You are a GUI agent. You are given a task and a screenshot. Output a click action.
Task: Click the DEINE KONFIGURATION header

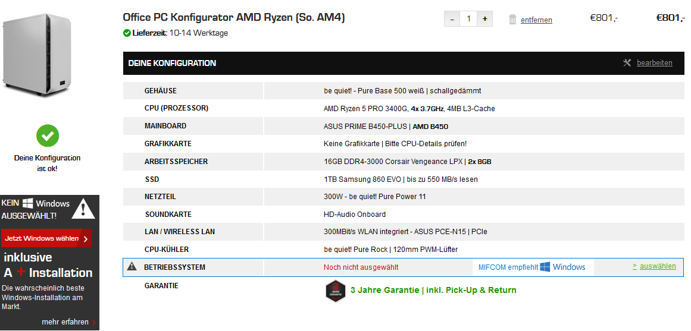pos(172,63)
